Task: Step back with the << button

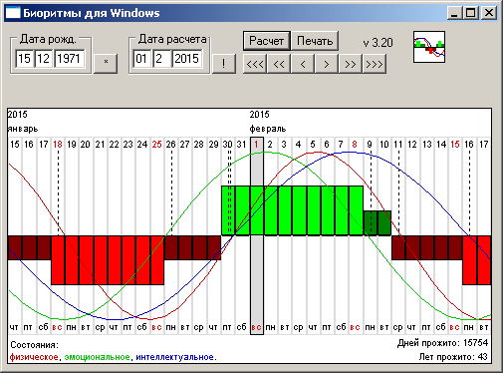Action: 279,64
